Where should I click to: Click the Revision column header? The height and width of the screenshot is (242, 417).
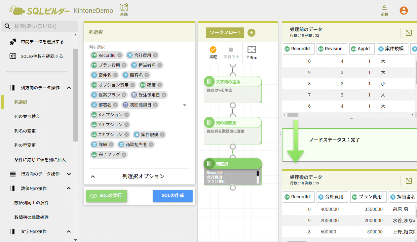(332, 49)
